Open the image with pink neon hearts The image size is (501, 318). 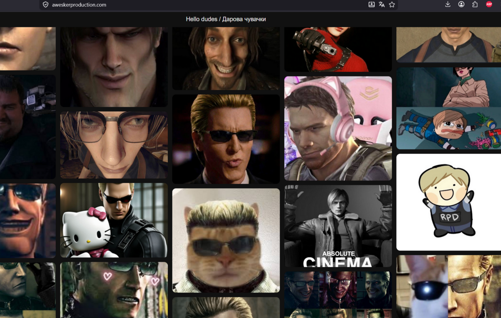(x=114, y=290)
